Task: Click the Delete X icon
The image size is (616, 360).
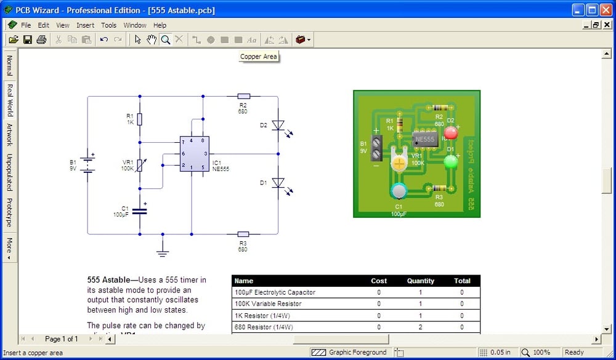Action: pos(179,39)
